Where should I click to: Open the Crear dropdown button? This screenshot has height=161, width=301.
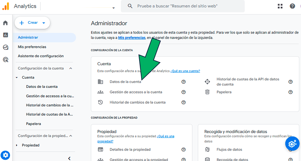(32, 23)
